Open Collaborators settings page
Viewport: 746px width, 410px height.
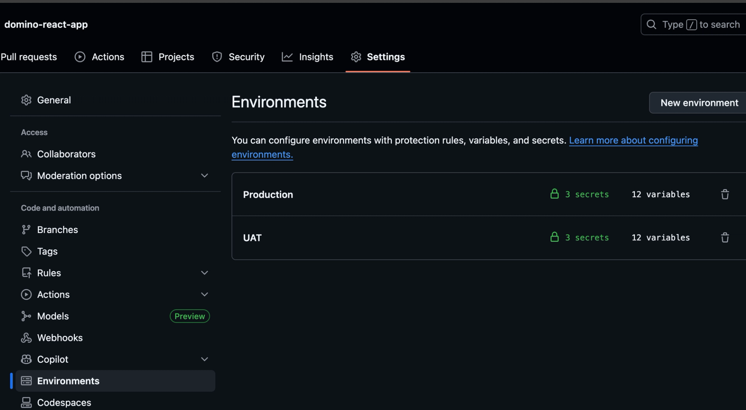[x=115, y=154]
